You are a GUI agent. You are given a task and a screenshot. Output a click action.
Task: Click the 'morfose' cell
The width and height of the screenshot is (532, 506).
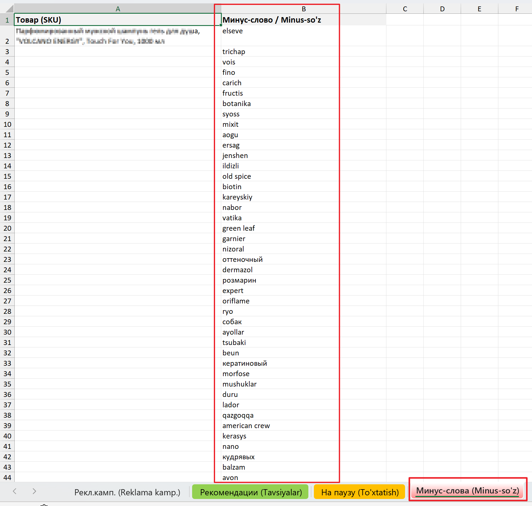click(x=303, y=374)
